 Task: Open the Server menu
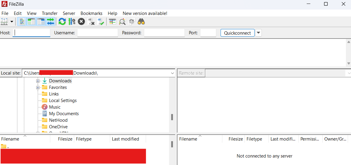pyautogui.click(x=69, y=13)
